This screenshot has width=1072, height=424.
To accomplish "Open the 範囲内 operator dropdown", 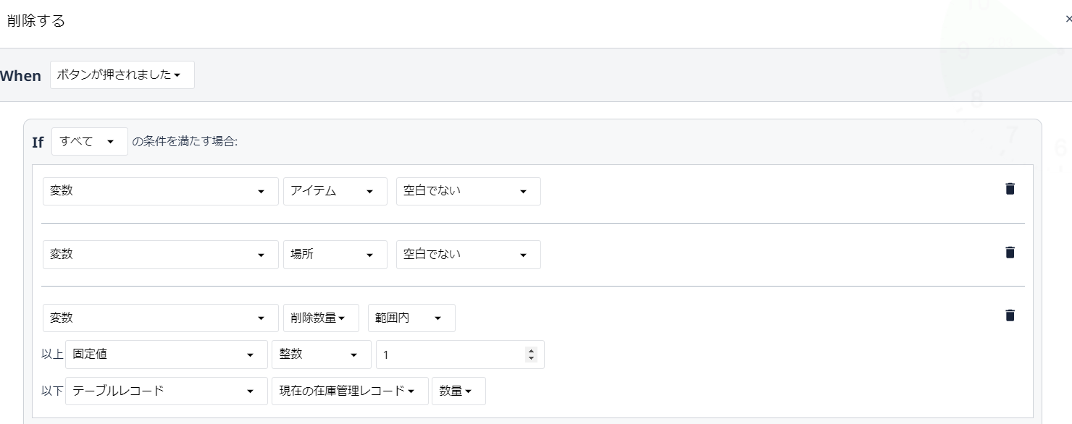I will tap(411, 318).
